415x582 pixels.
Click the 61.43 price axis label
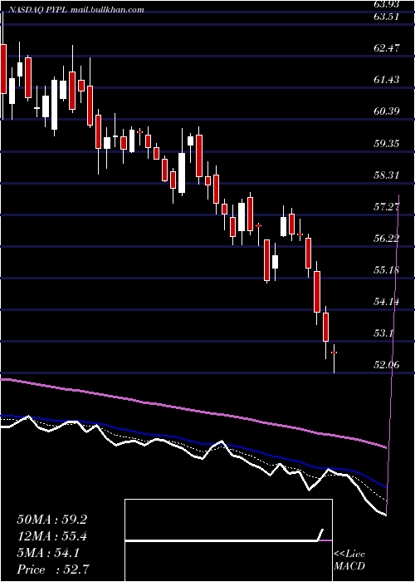(x=387, y=80)
